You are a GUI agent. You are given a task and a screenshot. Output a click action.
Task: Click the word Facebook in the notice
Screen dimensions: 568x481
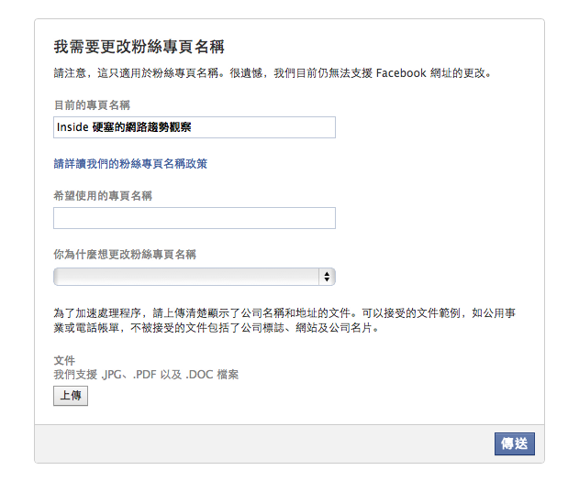[x=401, y=73]
